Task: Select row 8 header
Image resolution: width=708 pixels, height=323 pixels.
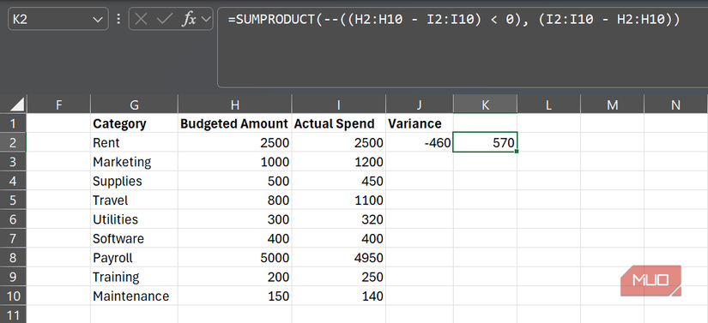Action: pyautogui.click(x=13, y=258)
